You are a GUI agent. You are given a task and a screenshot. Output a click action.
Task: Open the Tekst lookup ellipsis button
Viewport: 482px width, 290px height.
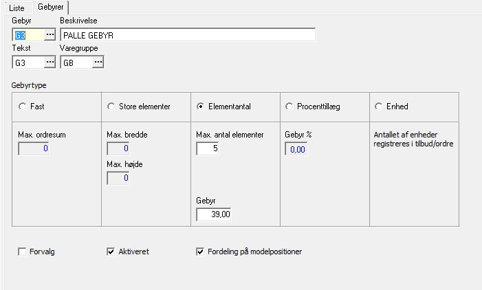[50, 63]
